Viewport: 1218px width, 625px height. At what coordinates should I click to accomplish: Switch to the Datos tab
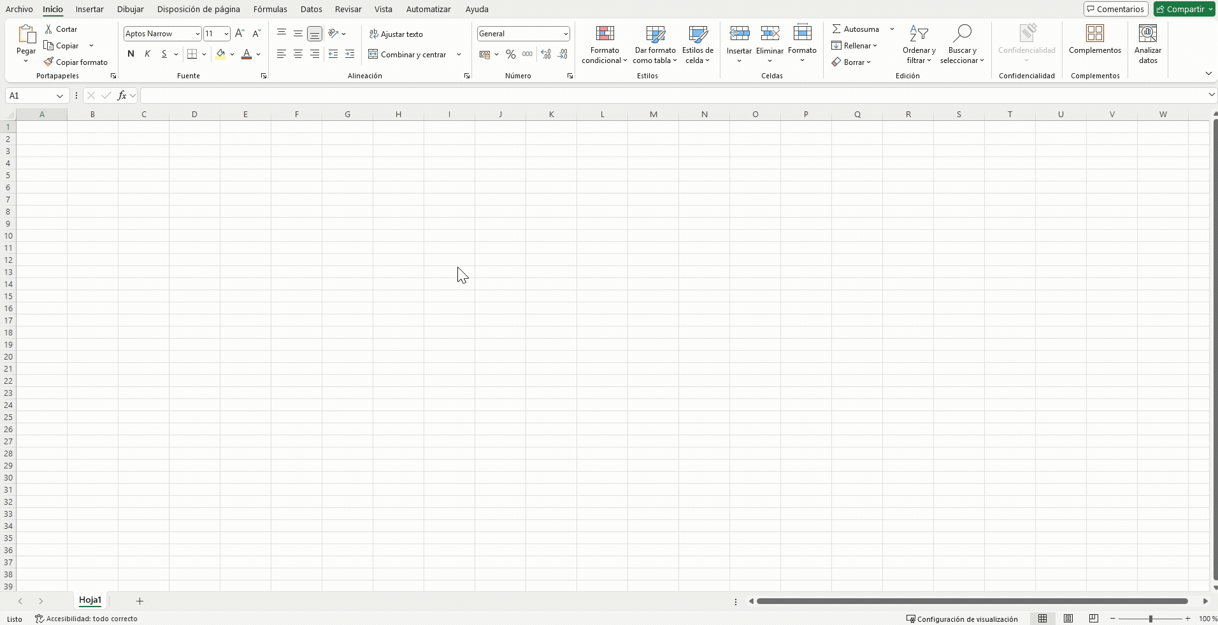pyautogui.click(x=312, y=9)
